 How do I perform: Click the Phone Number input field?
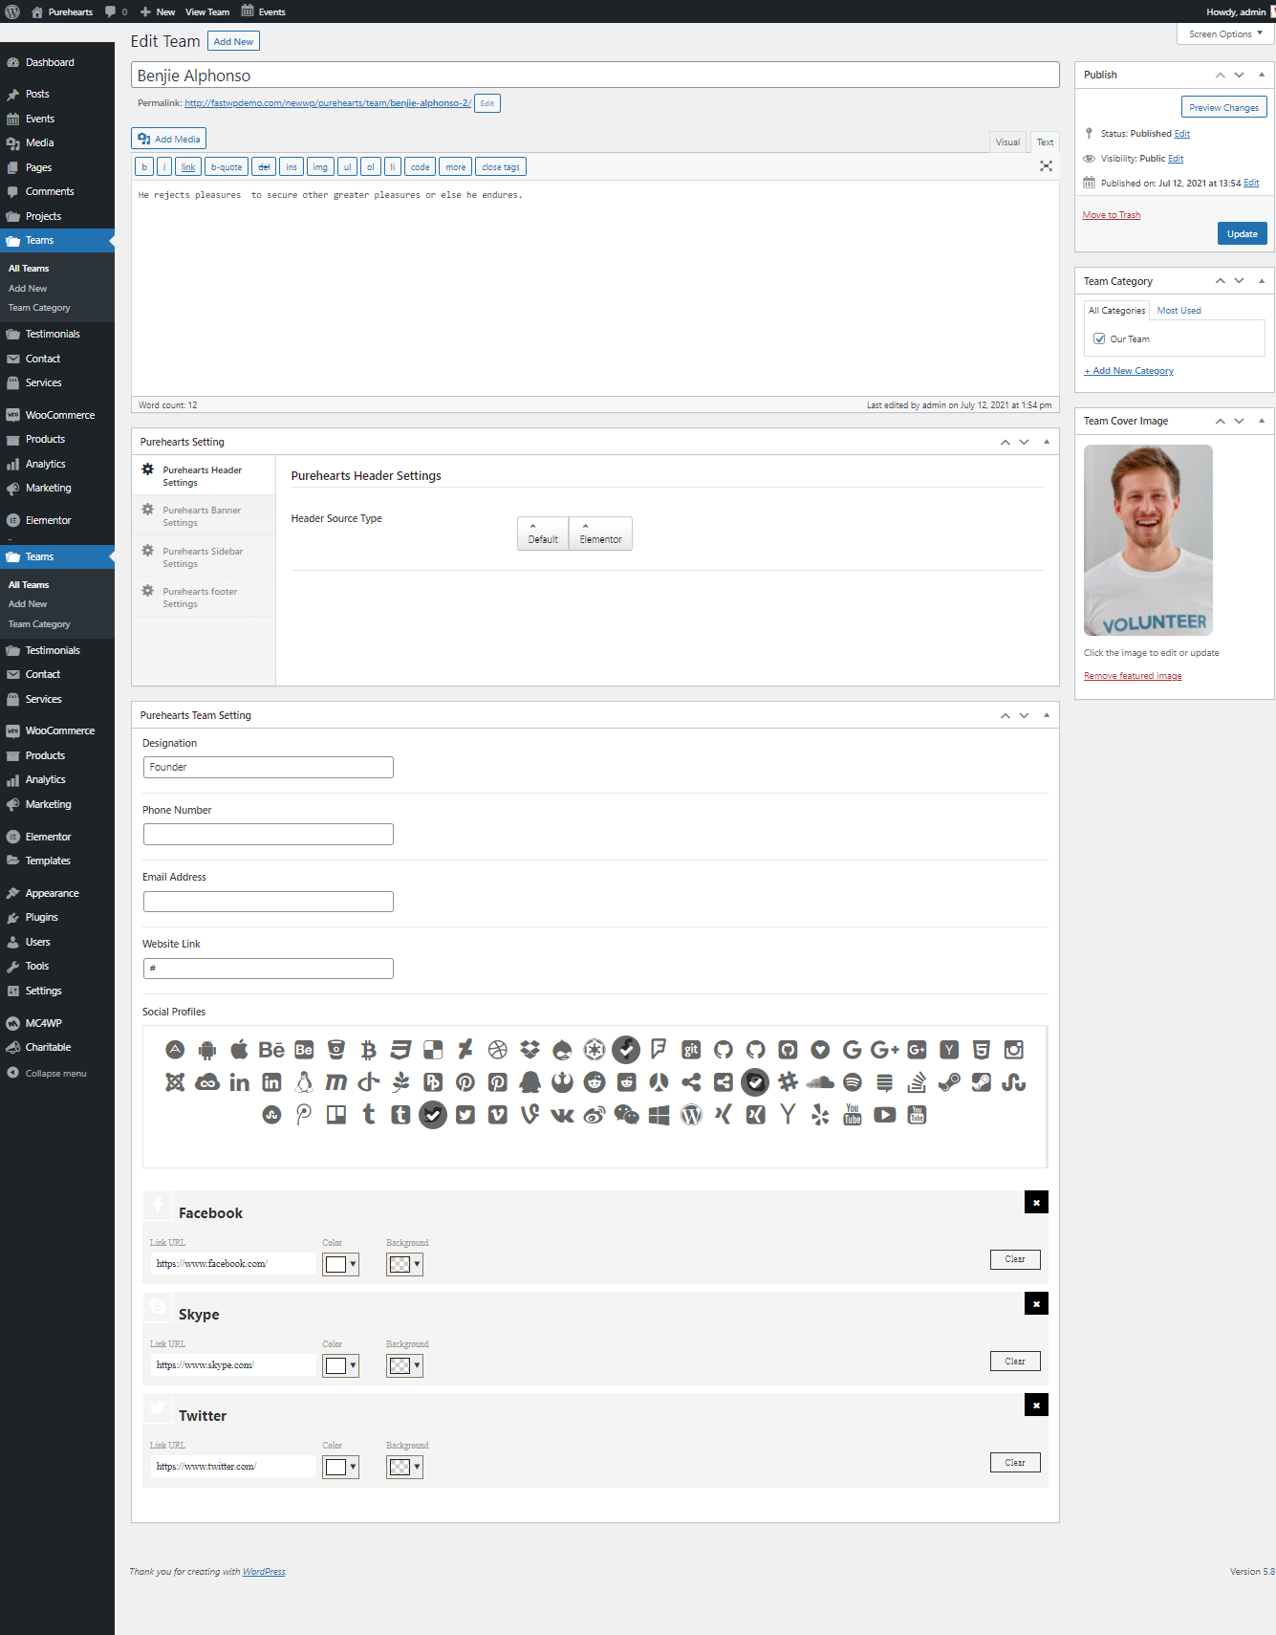pyautogui.click(x=269, y=835)
